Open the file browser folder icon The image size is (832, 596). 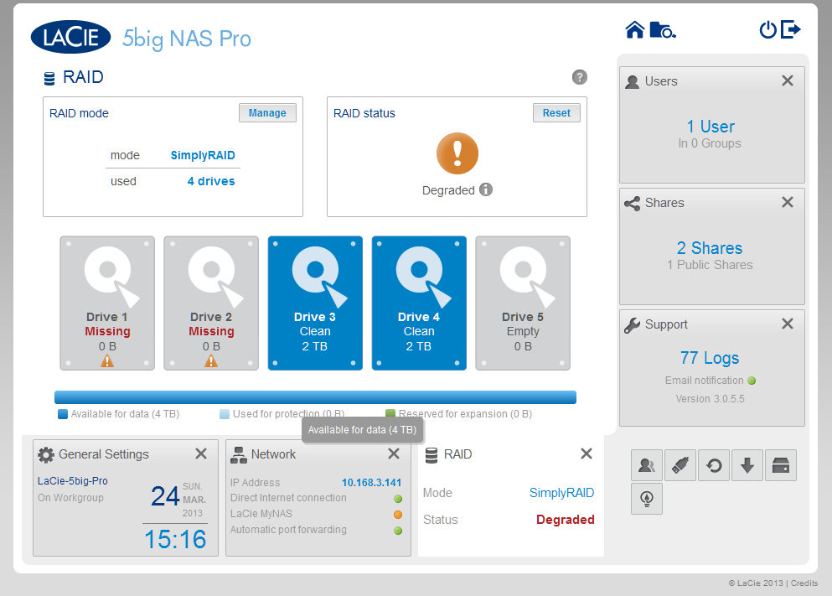(663, 29)
